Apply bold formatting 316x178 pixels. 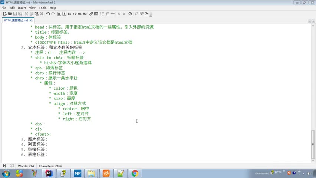(59, 14)
